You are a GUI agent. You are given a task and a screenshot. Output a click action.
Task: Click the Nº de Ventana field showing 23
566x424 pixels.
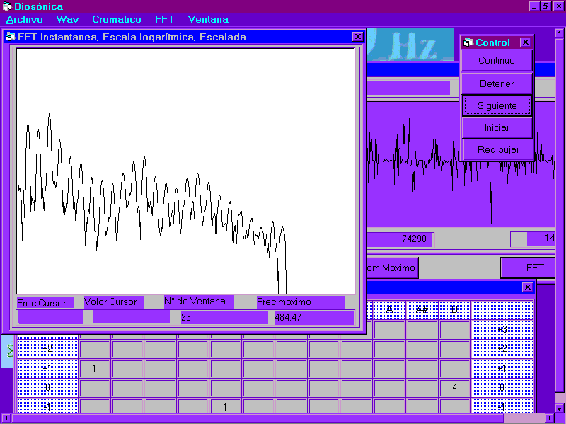coord(224,318)
